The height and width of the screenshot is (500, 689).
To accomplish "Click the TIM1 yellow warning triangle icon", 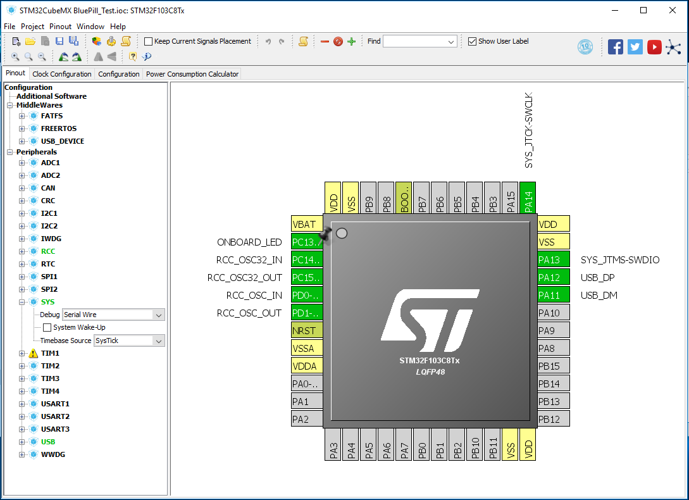I will pyautogui.click(x=34, y=353).
